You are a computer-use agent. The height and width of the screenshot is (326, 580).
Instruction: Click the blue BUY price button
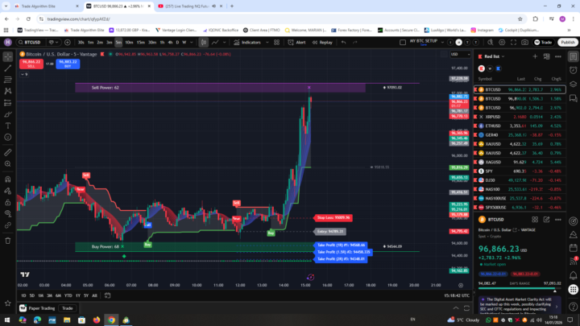(x=68, y=64)
